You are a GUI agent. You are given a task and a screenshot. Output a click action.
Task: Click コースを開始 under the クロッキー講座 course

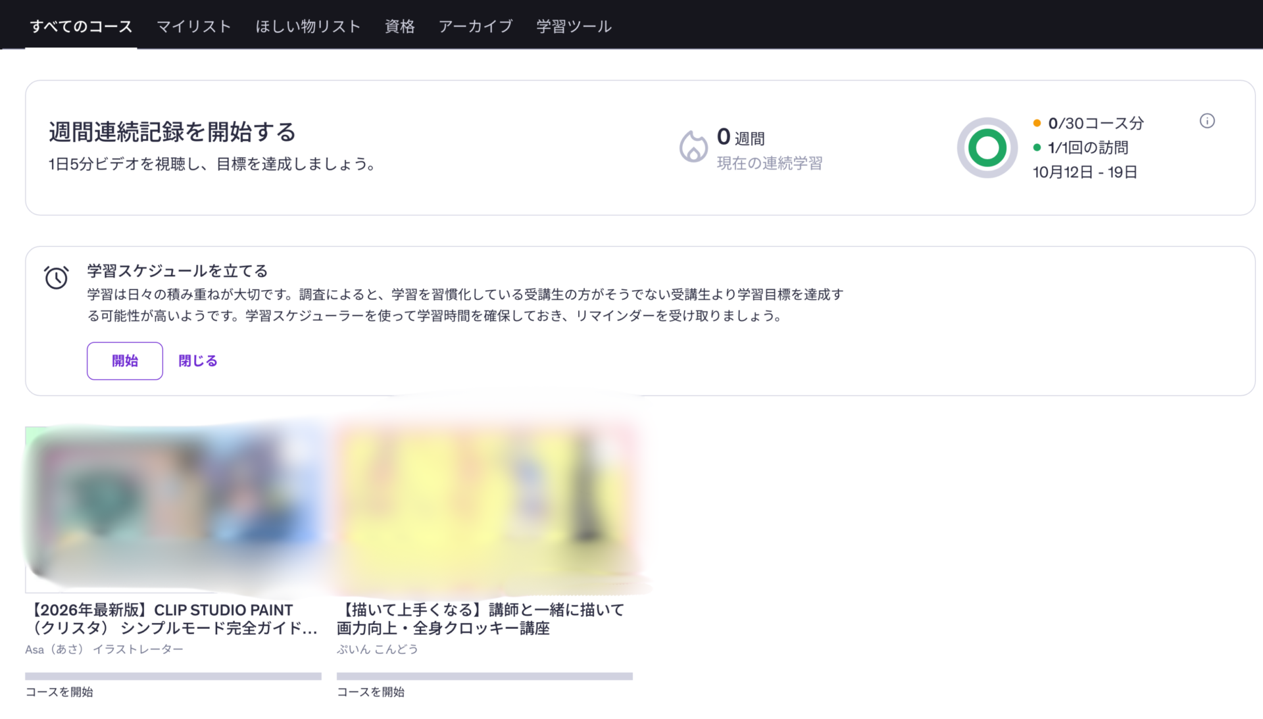tap(370, 692)
